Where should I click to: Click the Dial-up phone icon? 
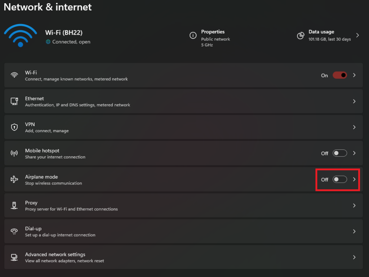(x=14, y=231)
